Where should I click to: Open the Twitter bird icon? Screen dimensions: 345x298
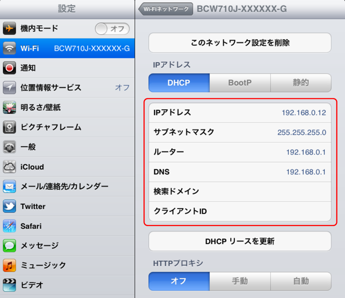9,206
